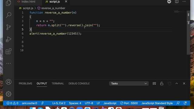Image resolution: width=194 pixels, height=109 pixels.
Task: Click the editor minimap
Action: point(180,12)
